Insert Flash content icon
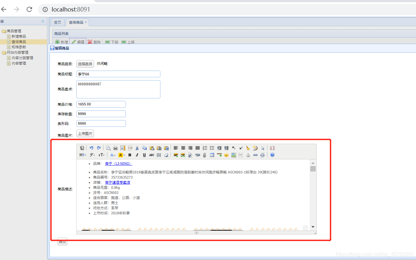416x260 pixels. coord(190,155)
